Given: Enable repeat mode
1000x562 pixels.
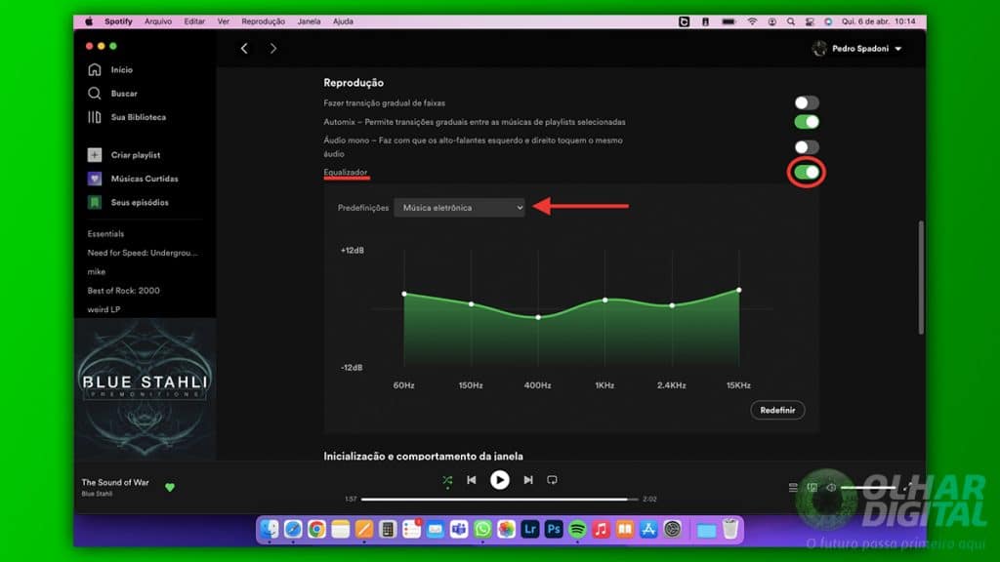Looking at the screenshot, I should [x=553, y=480].
